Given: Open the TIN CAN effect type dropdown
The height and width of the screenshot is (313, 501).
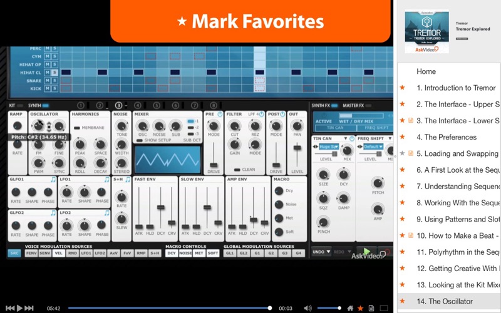Looking at the screenshot, I should (346, 138).
